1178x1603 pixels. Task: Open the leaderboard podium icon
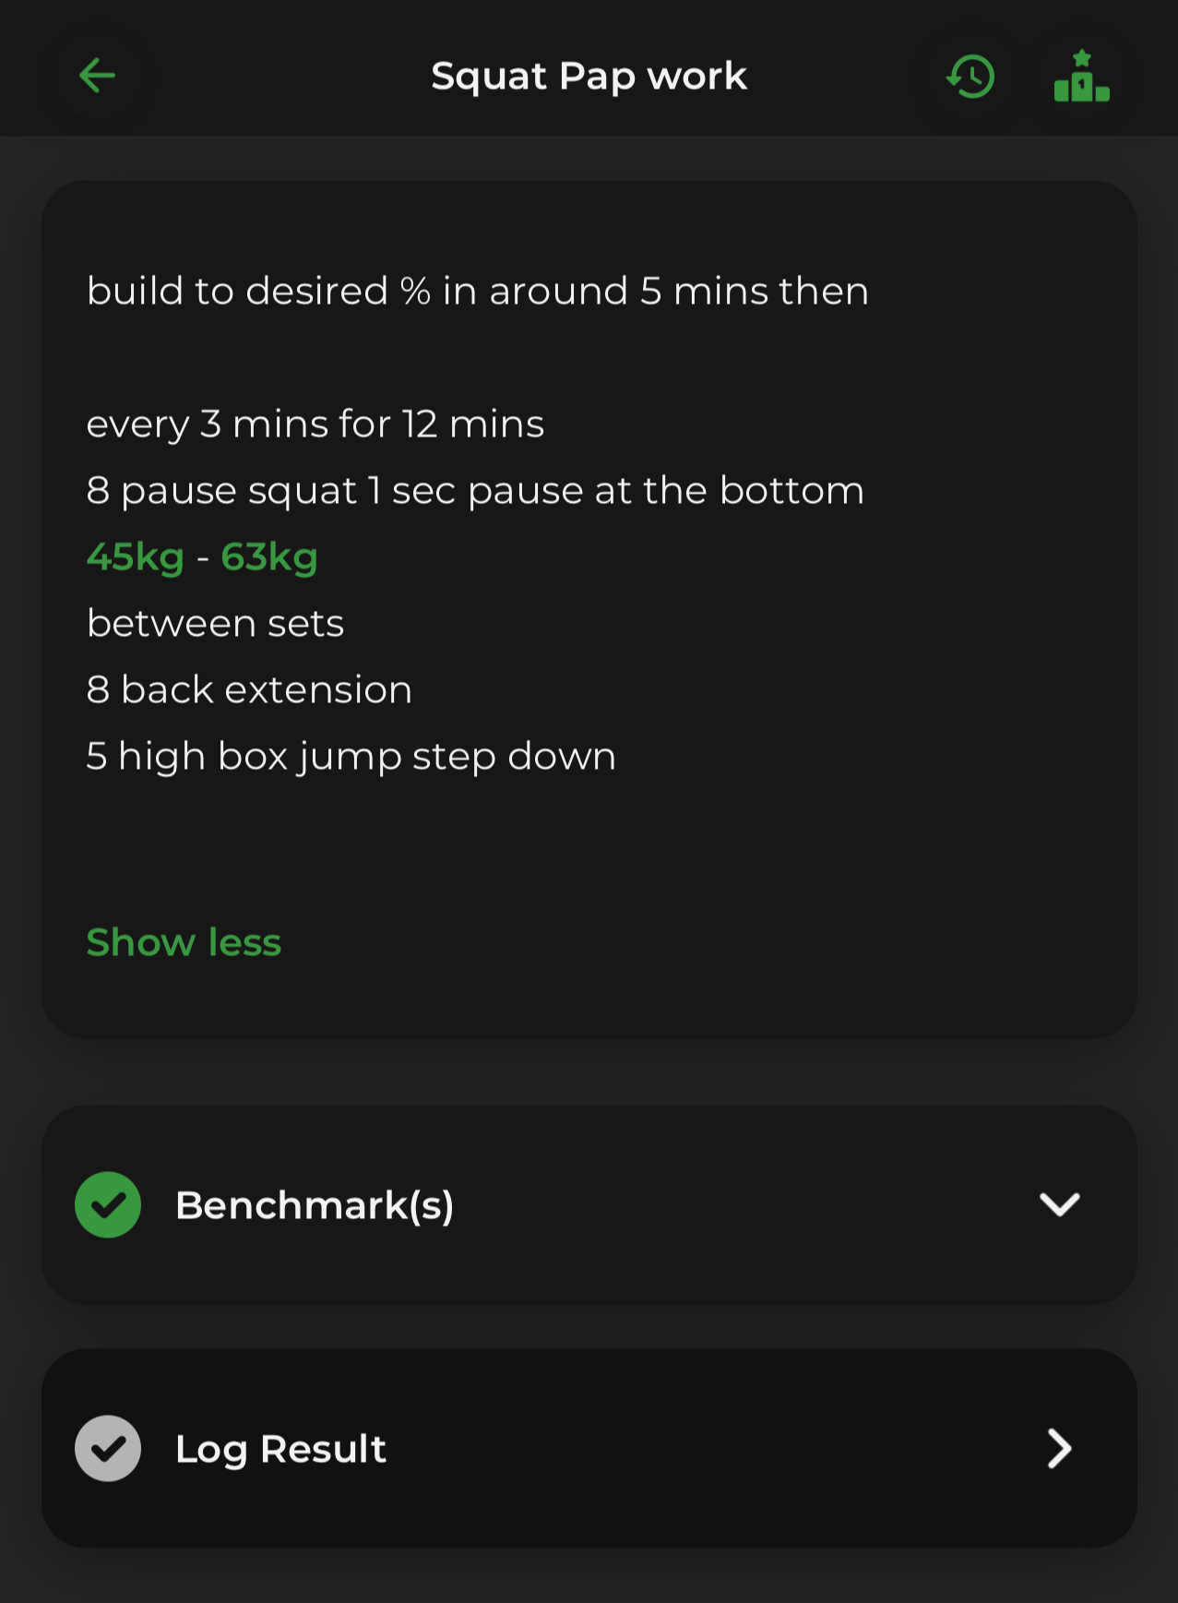coord(1081,77)
